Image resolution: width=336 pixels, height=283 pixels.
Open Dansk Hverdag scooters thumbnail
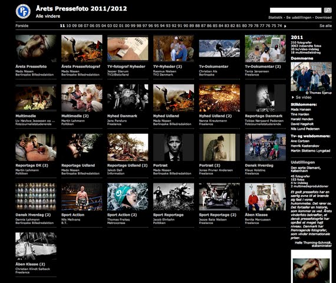coord(265,147)
